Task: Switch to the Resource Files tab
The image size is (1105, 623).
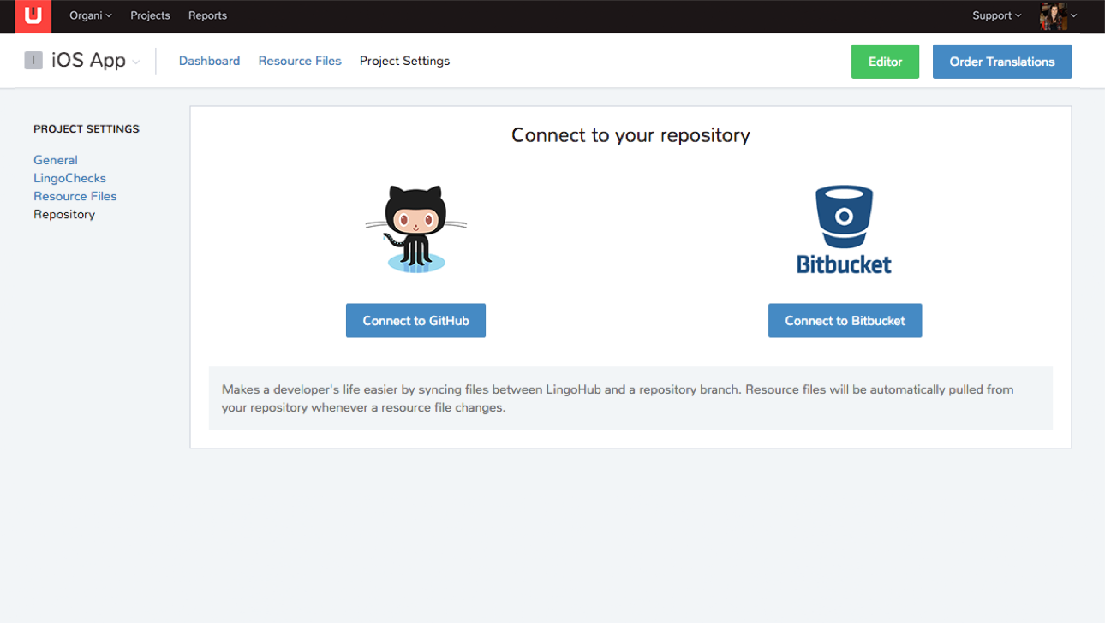Action: pyautogui.click(x=300, y=61)
